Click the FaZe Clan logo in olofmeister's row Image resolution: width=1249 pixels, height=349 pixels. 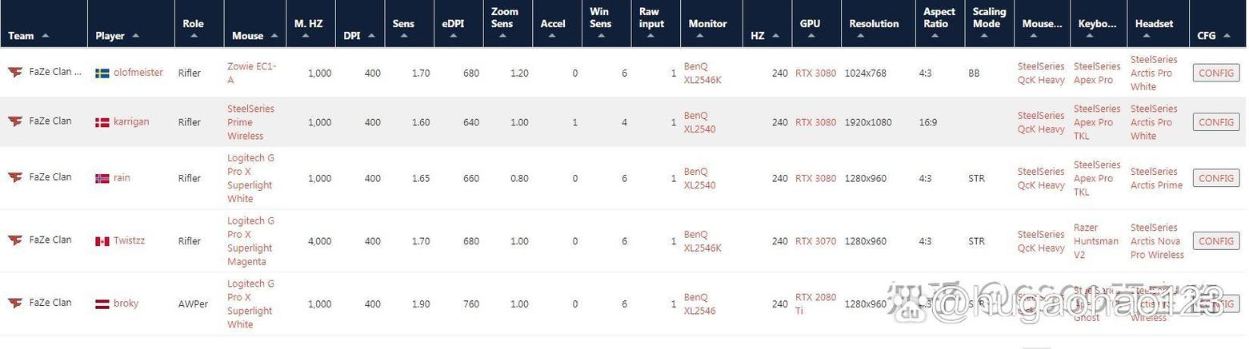tap(15, 72)
